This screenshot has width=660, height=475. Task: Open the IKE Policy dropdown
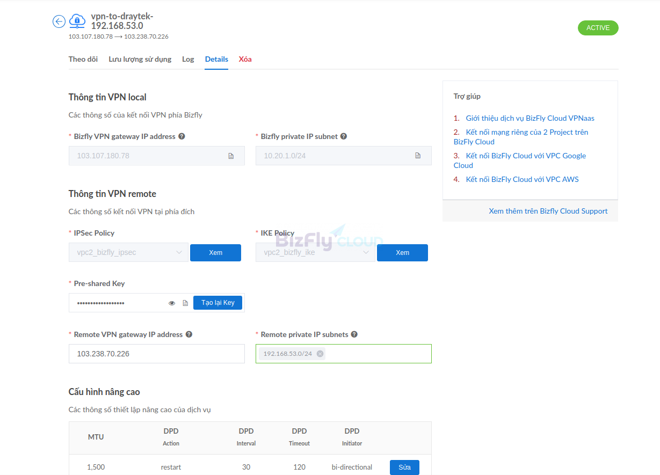point(315,252)
